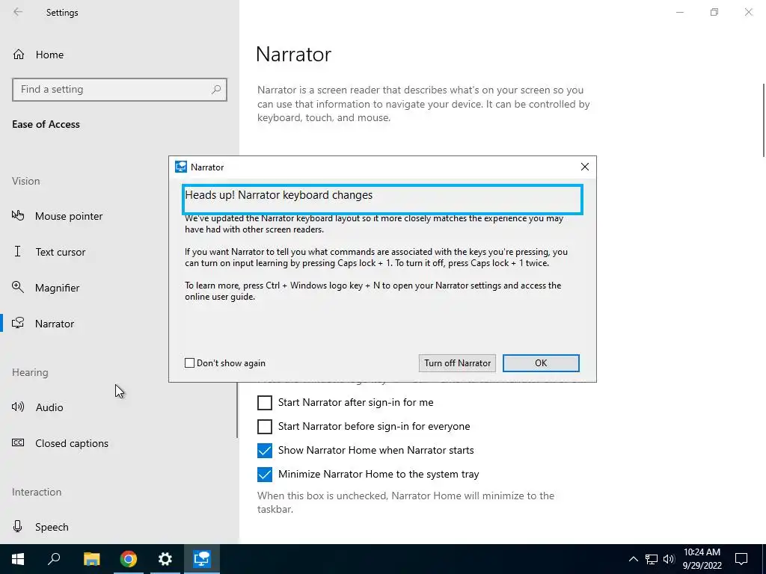
Task: Click the Narrator sidebar icon
Action: [18, 323]
